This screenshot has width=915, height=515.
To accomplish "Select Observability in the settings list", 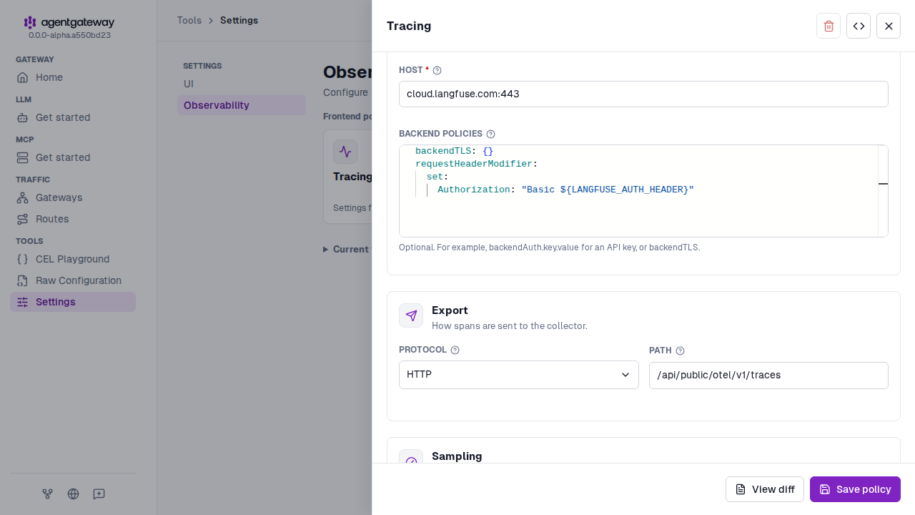I will (242, 105).
